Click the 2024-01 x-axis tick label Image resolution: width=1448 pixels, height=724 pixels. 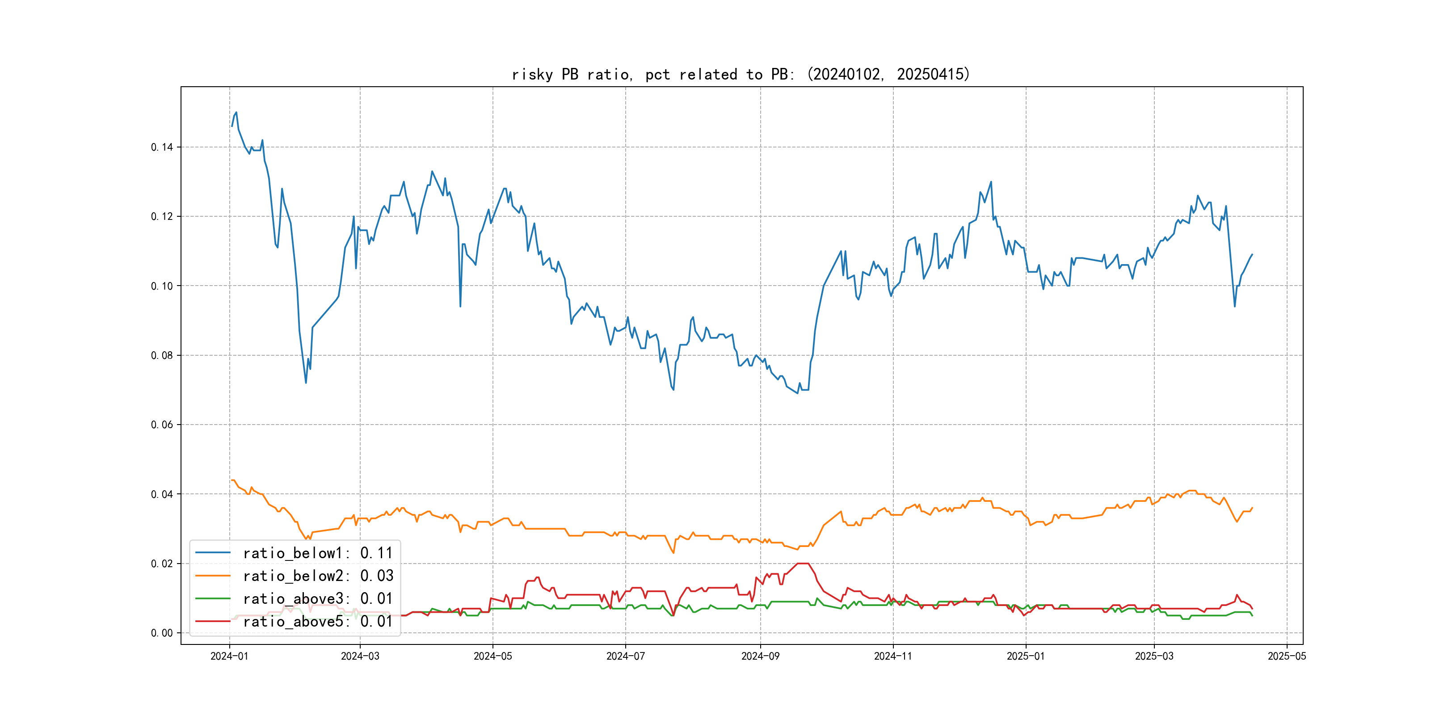pyautogui.click(x=229, y=656)
